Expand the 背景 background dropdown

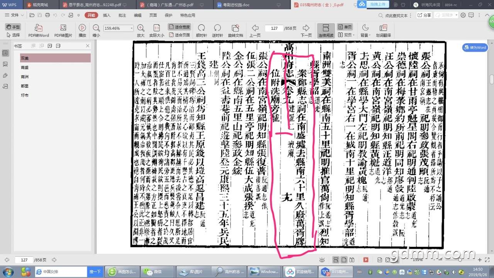pyautogui.click(x=365, y=35)
